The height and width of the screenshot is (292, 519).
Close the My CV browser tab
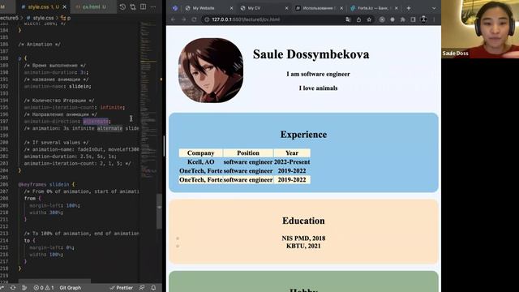point(286,8)
